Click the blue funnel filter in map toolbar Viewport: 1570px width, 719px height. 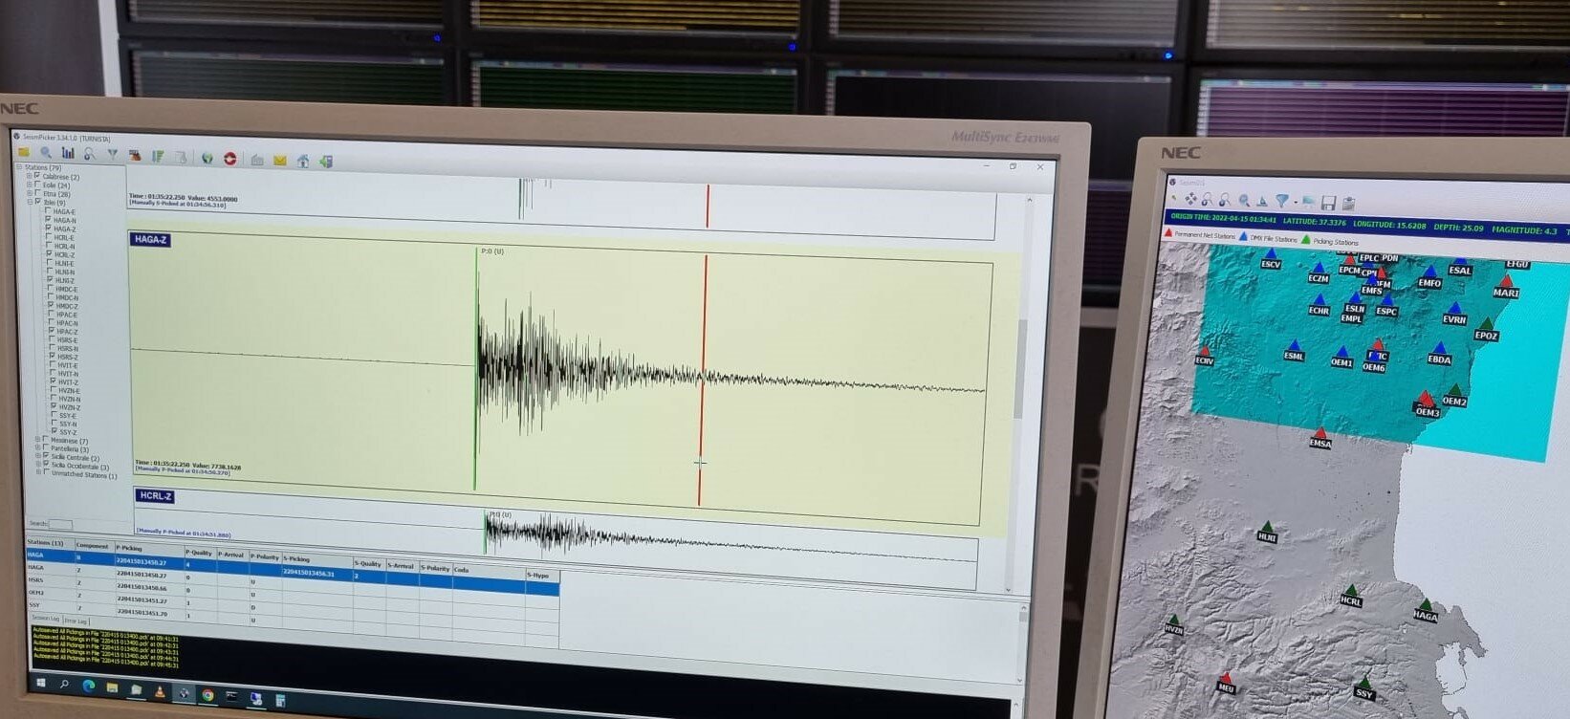click(x=1281, y=201)
